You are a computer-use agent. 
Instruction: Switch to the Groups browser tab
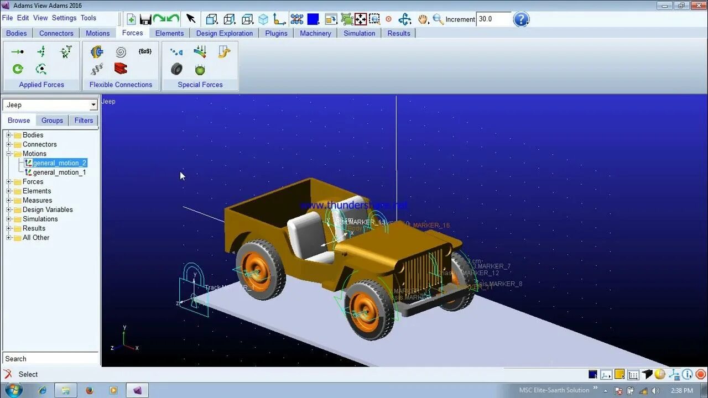point(52,121)
